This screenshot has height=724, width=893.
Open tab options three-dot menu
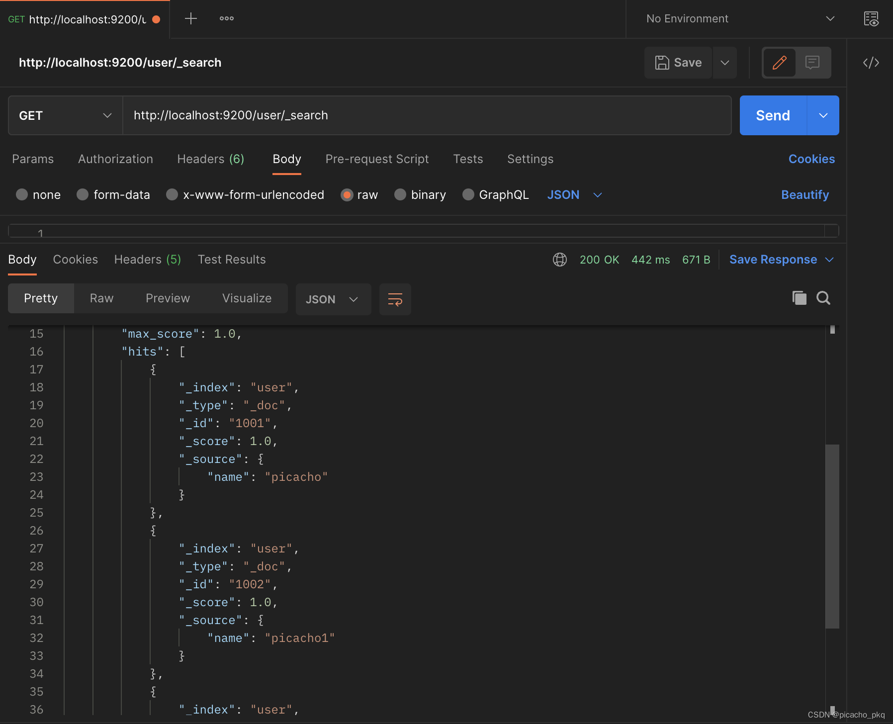227,19
